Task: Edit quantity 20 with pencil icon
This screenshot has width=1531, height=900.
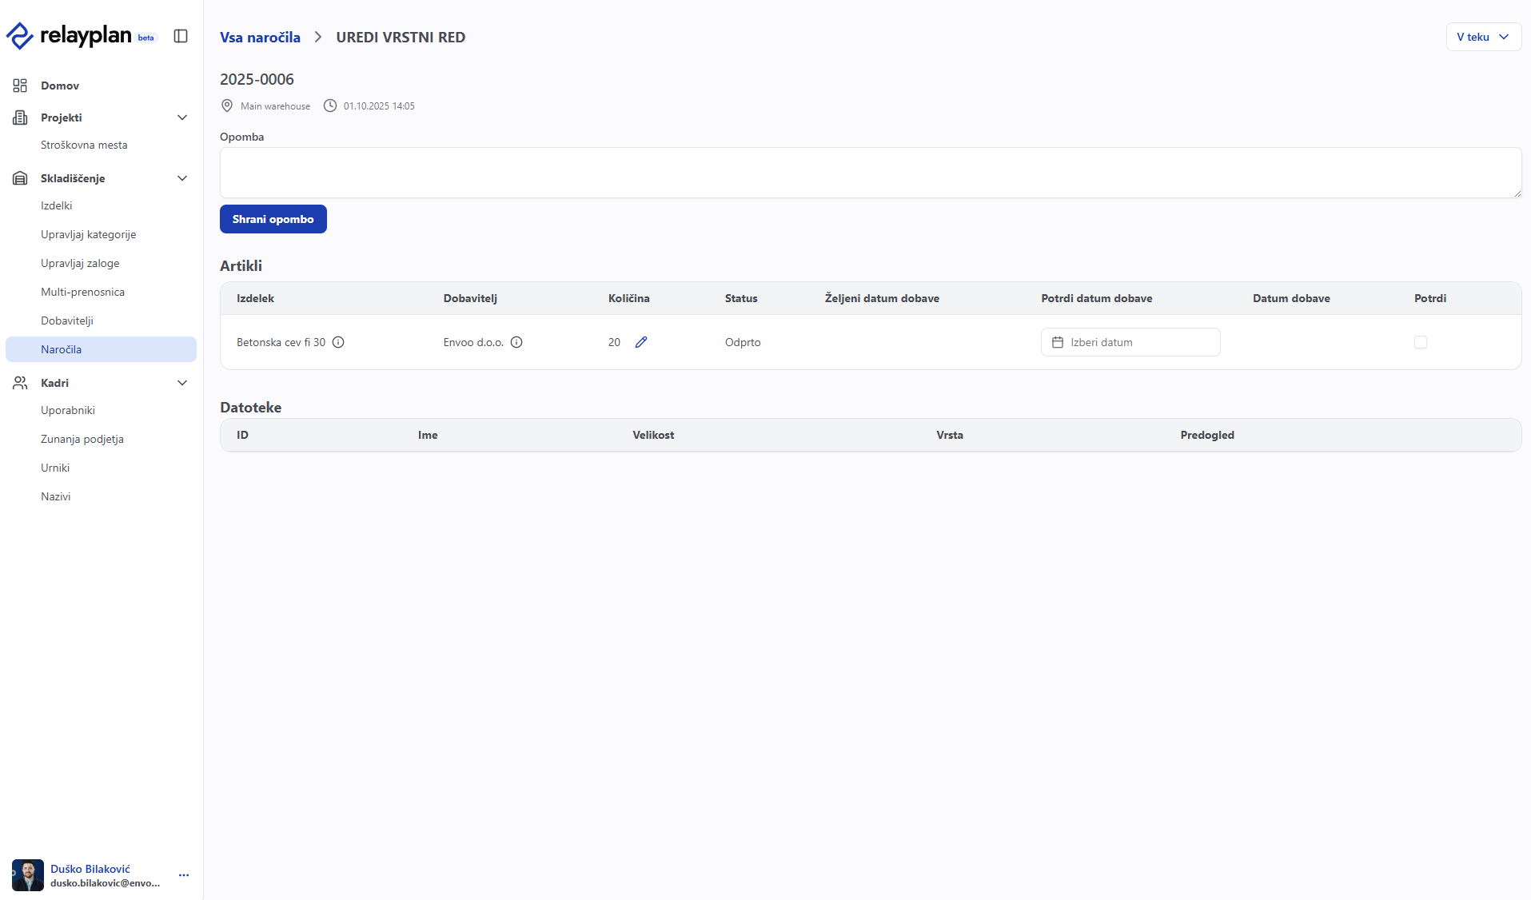Action: coord(641,342)
